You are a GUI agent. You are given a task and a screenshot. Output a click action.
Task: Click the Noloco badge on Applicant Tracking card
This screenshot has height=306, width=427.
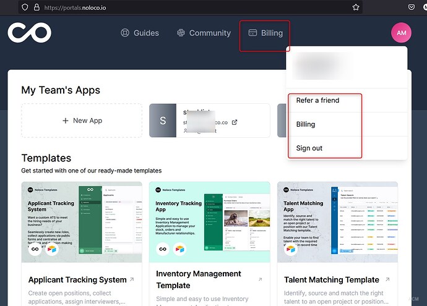[35, 249]
